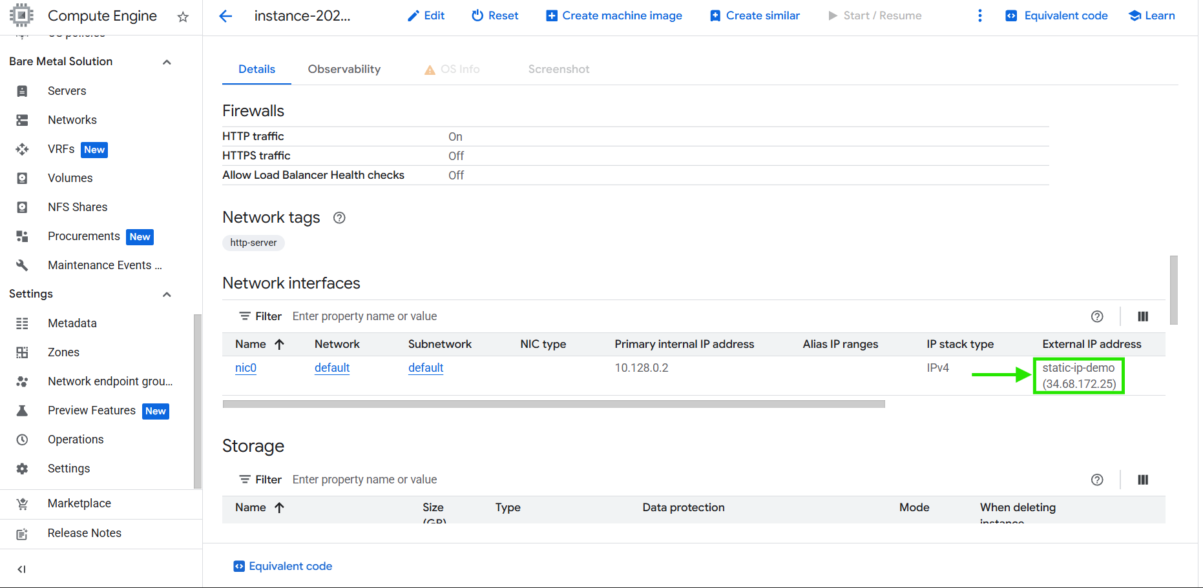Screen dimensions: 1203x588
Task: Open column display options for Storage table
Action: tap(1142, 480)
